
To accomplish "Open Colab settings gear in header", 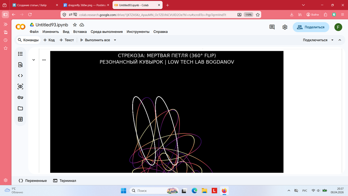I will point(285,27).
